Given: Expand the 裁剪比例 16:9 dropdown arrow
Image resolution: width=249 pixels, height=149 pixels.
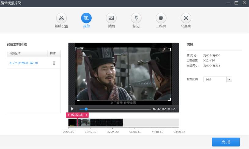Looking at the screenshot, I should click(x=229, y=80).
